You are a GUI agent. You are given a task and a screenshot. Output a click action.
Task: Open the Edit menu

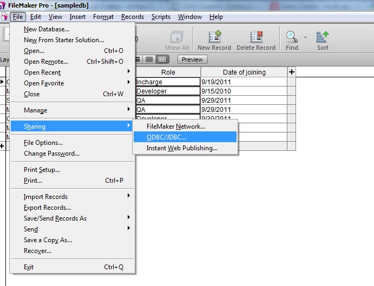click(36, 17)
